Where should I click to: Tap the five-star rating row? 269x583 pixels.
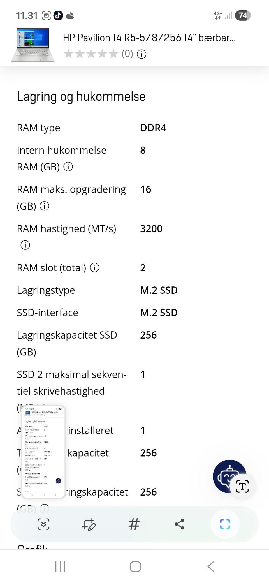pos(91,54)
